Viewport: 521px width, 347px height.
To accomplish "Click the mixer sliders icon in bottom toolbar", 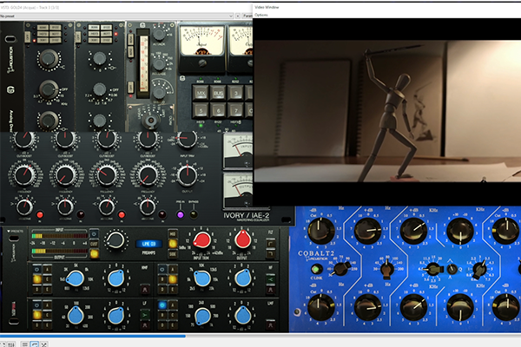I will [x=11, y=344].
